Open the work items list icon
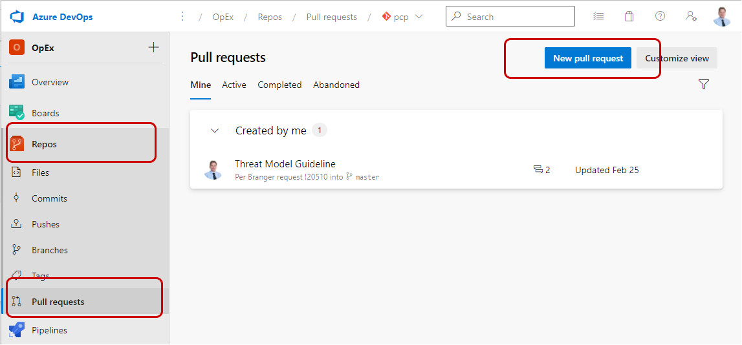The image size is (742, 345). pyautogui.click(x=598, y=16)
